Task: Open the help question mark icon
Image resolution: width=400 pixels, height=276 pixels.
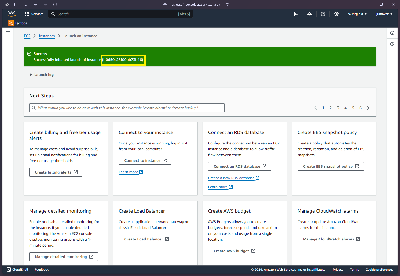Action: pyautogui.click(x=323, y=14)
